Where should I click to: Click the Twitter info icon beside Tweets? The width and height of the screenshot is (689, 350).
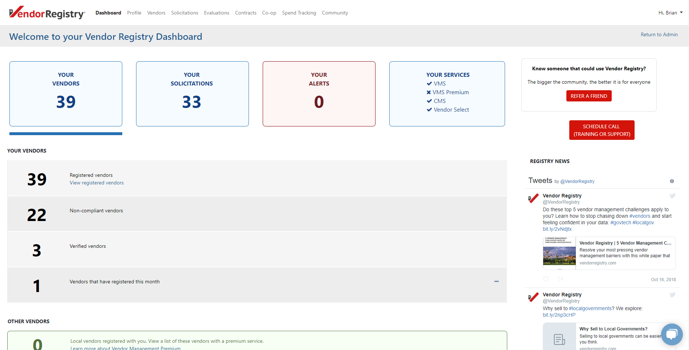(x=672, y=181)
